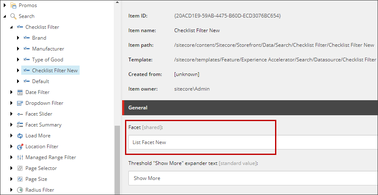Click the Dropdown Filter icon
This screenshot has height=195, width=378.
20,103
